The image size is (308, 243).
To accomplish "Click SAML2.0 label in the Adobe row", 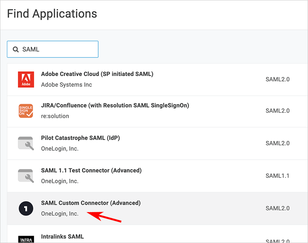I will (x=277, y=79).
